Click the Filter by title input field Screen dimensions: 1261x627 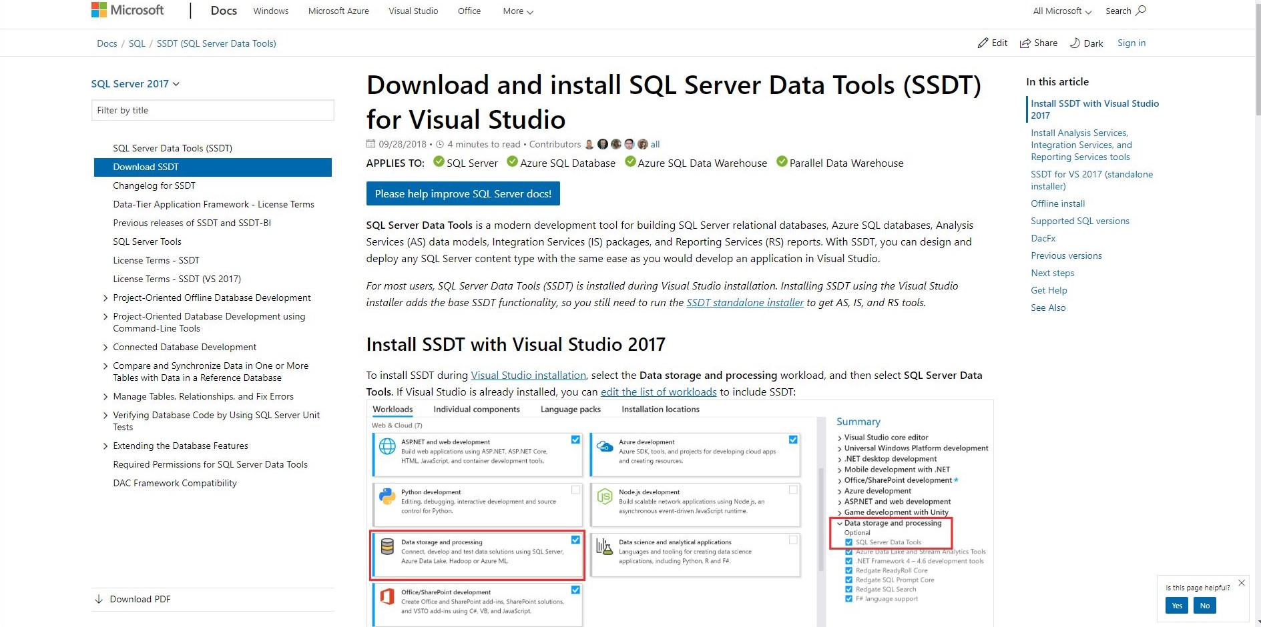pos(212,111)
